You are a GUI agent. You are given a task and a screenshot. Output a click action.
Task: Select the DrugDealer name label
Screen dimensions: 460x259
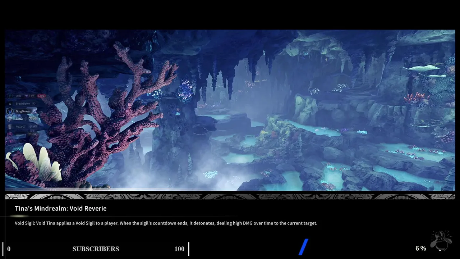point(23,111)
